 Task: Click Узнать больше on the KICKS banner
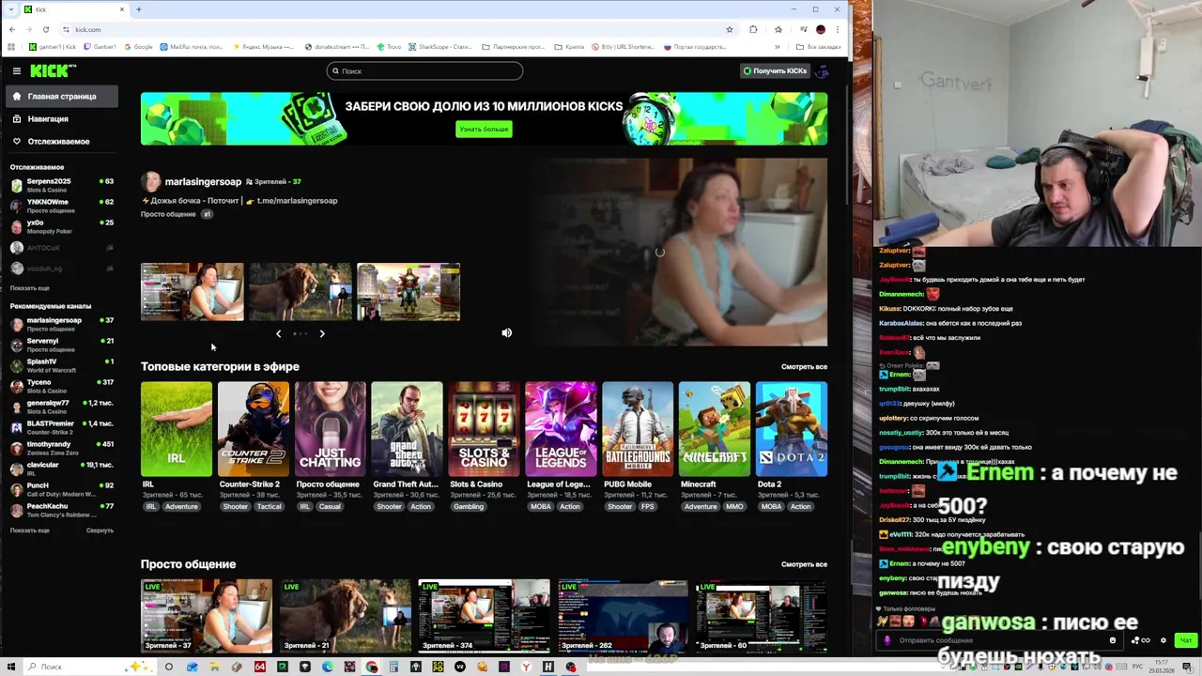click(x=484, y=129)
